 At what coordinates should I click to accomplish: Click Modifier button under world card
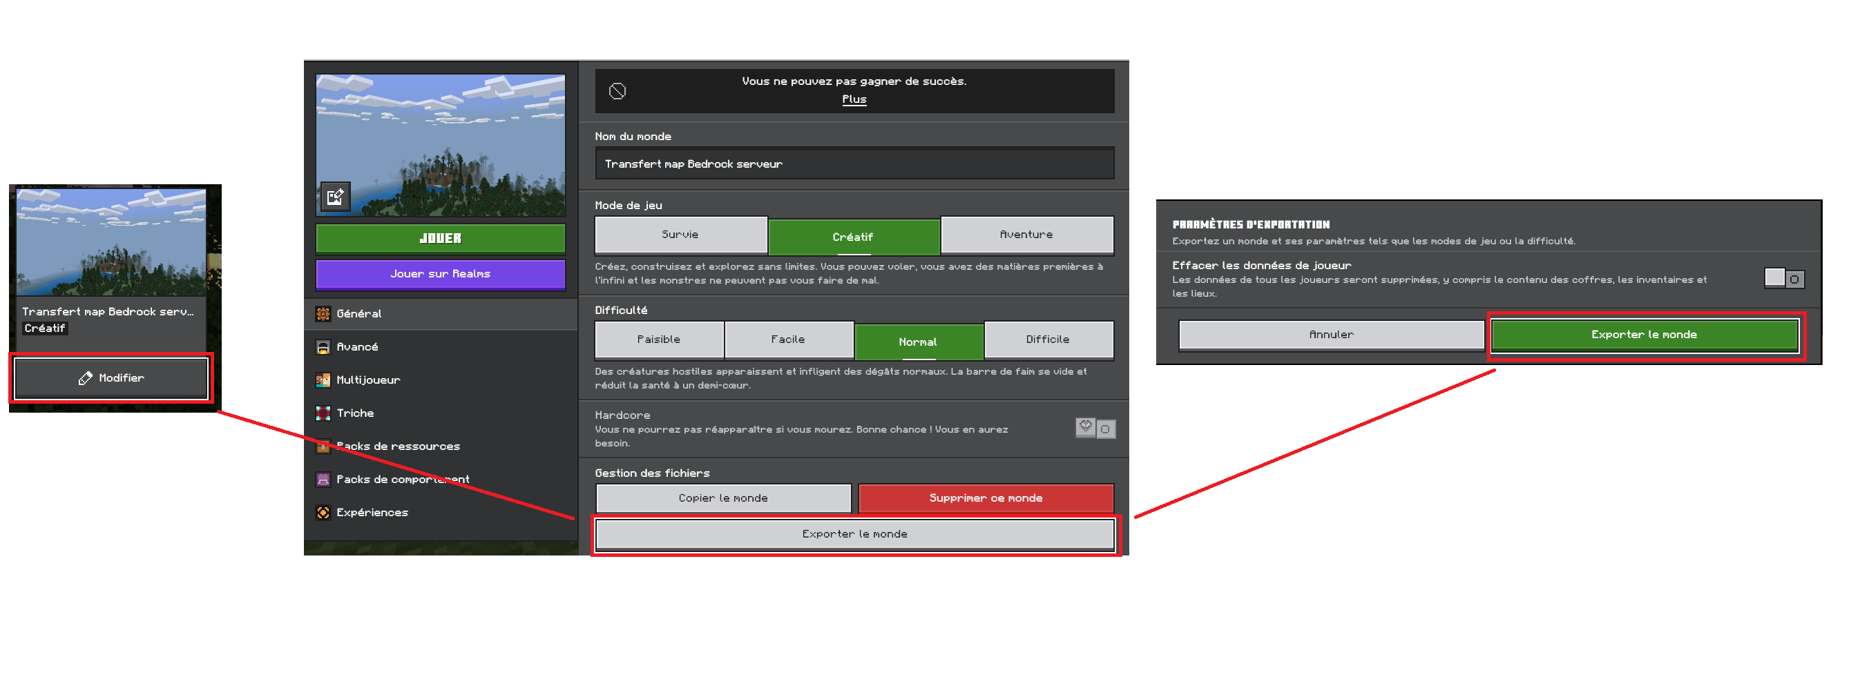[x=112, y=378]
